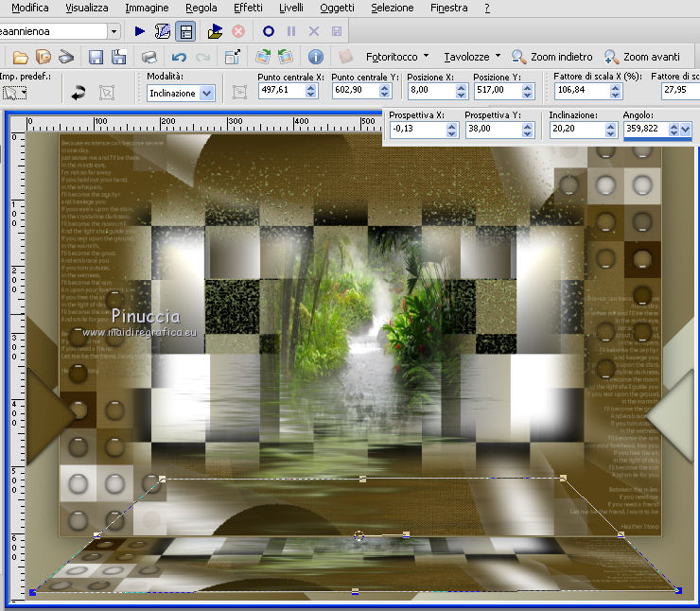Click the Print icon in toolbar
The height and width of the screenshot is (611, 700).
click(x=149, y=58)
